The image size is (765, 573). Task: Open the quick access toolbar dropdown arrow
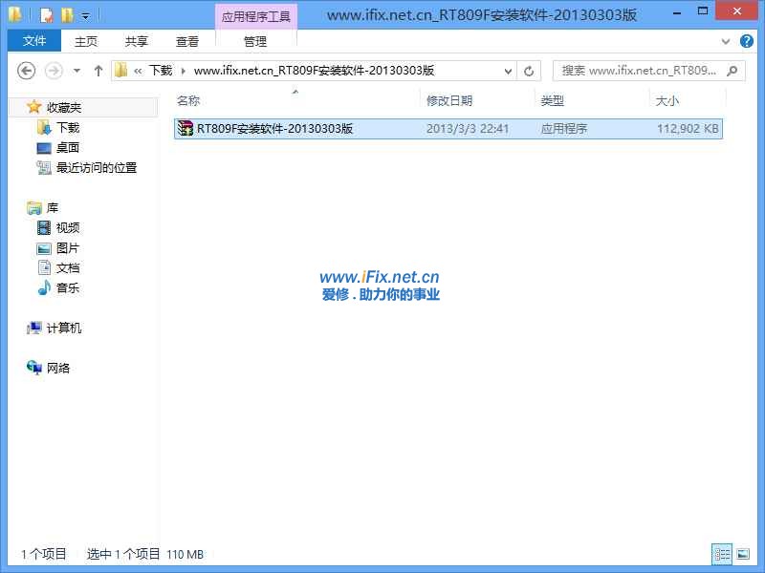[x=85, y=16]
